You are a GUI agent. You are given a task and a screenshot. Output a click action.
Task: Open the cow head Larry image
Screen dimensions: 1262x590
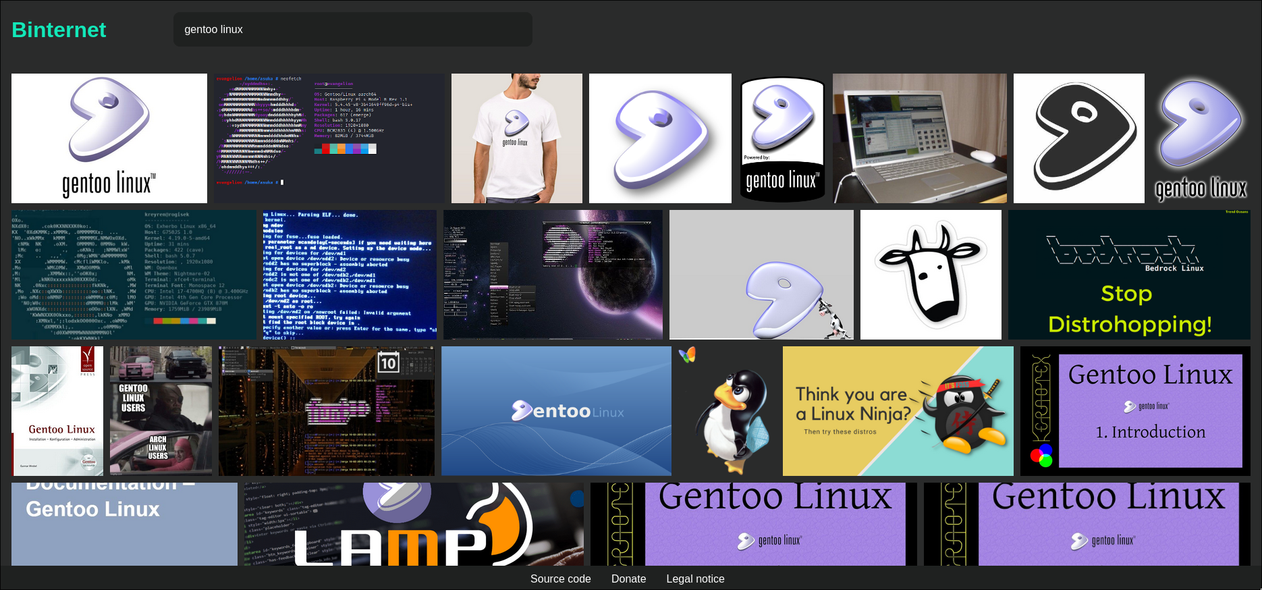[x=931, y=275]
